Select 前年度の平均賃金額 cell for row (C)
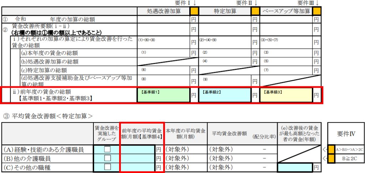 [138, 167]
